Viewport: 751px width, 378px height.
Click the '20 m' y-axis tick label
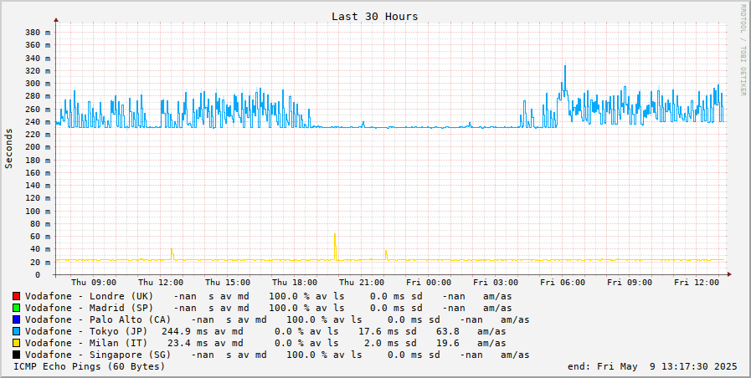click(x=39, y=263)
